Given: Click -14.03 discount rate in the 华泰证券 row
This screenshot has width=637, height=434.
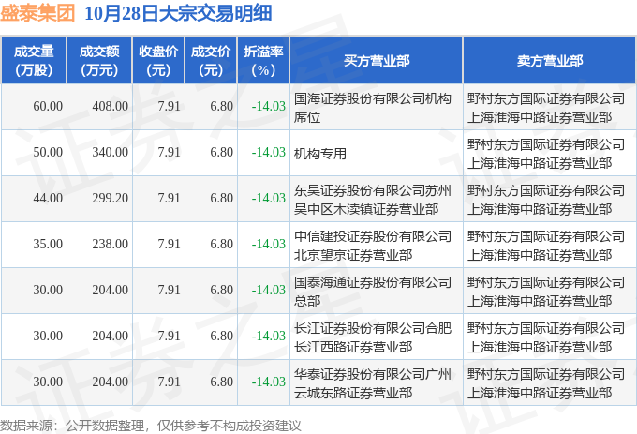Looking at the screenshot, I should (269, 382).
